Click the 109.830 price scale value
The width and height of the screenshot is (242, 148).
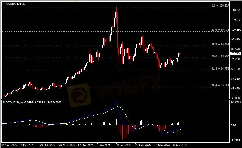click(x=236, y=20)
